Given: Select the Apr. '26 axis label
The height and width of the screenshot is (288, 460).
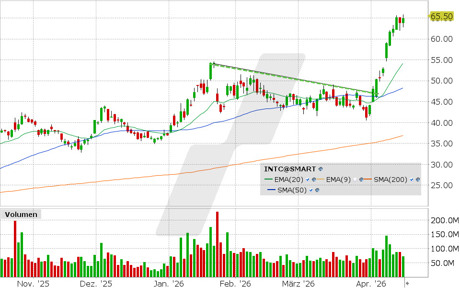Looking at the screenshot, I should coord(371,284).
